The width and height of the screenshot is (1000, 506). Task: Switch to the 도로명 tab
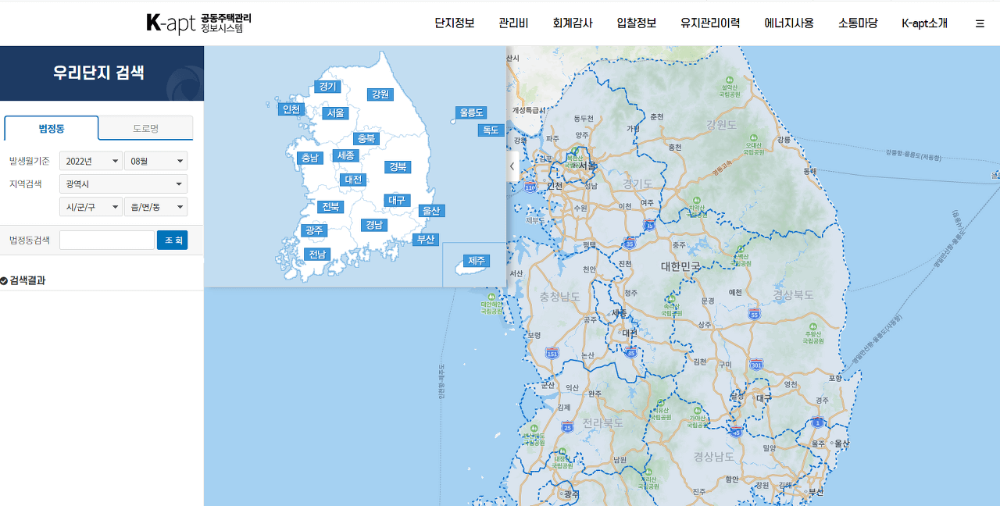[x=145, y=127]
